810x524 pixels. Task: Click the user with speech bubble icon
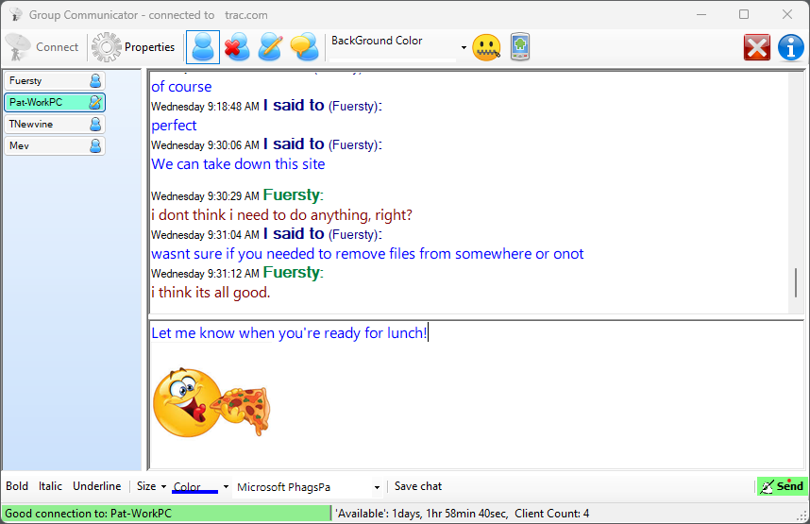click(304, 47)
